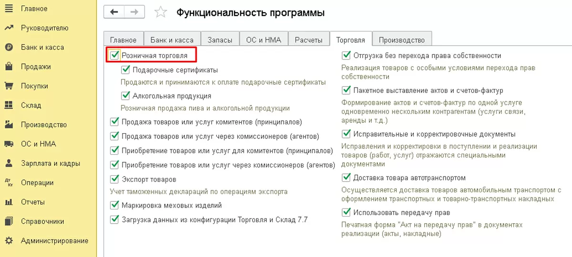Toggle Отгрузка без перехода права собственности checkbox
The width and height of the screenshot is (572, 257).
coord(347,56)
